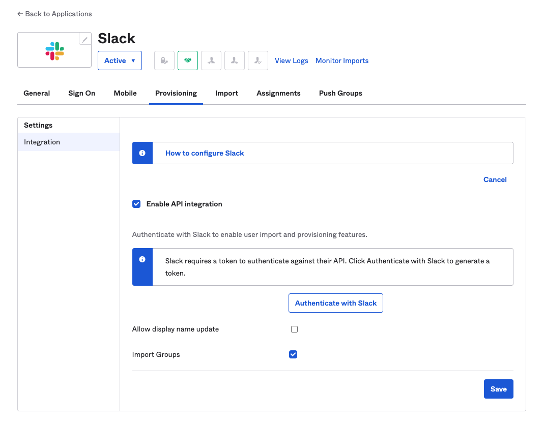The width and height of the screenshot is (544, 423).
Task: Select Integration in the Settings sidebar
Action: 42,142
